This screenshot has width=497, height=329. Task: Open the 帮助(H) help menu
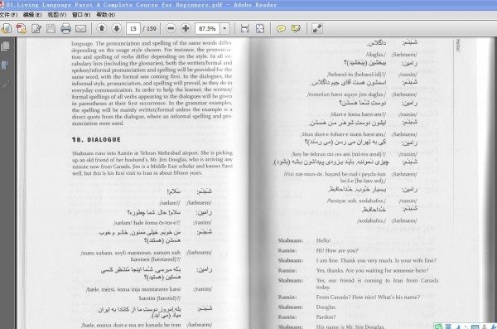tap(105, 15)
